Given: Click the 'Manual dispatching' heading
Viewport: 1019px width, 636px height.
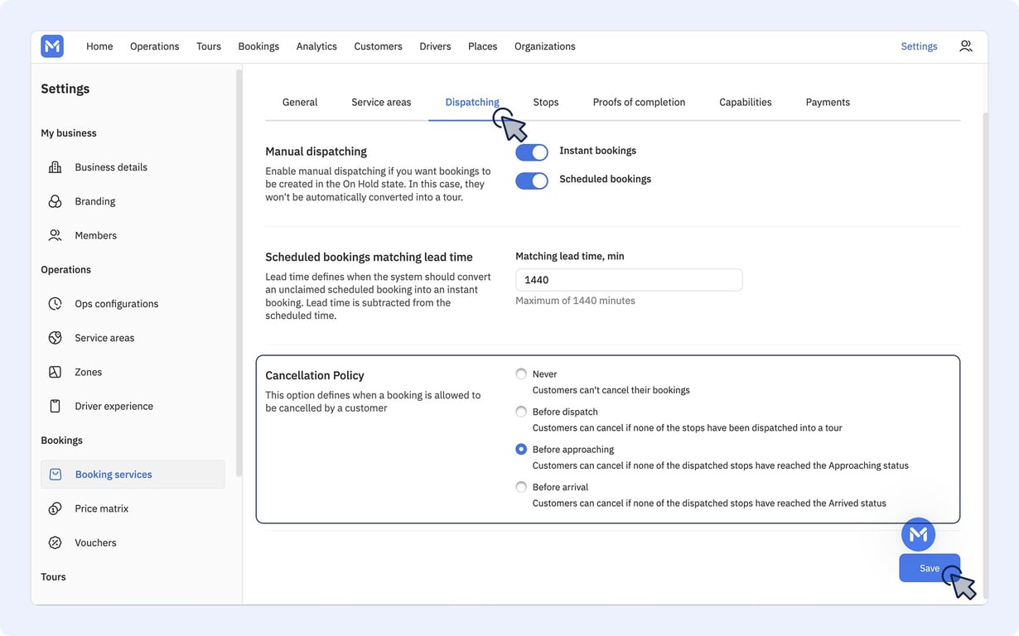Looking at the screenshot, I should tap(316, 152).
